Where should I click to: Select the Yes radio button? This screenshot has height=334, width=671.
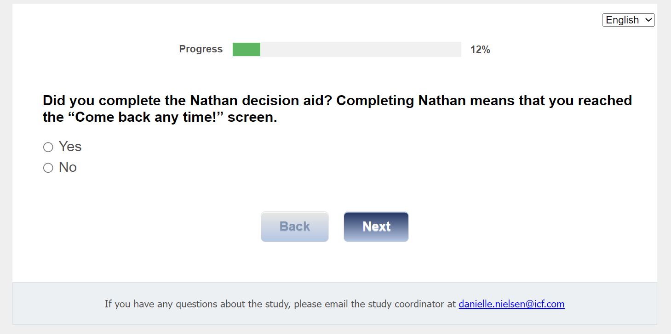click(48, 147)
